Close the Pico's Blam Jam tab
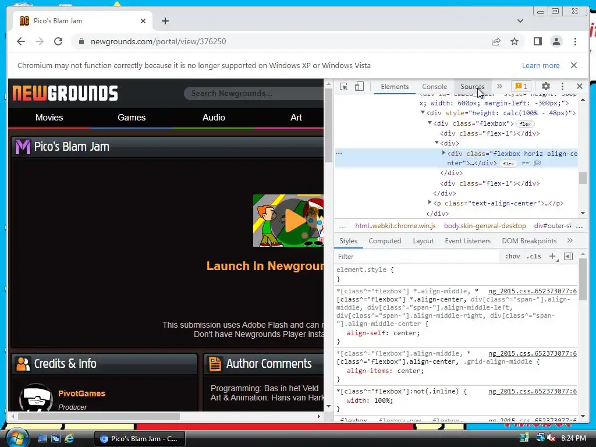Image resolution: width=596 pixels, height=447 pixels. tap(143, 21)
